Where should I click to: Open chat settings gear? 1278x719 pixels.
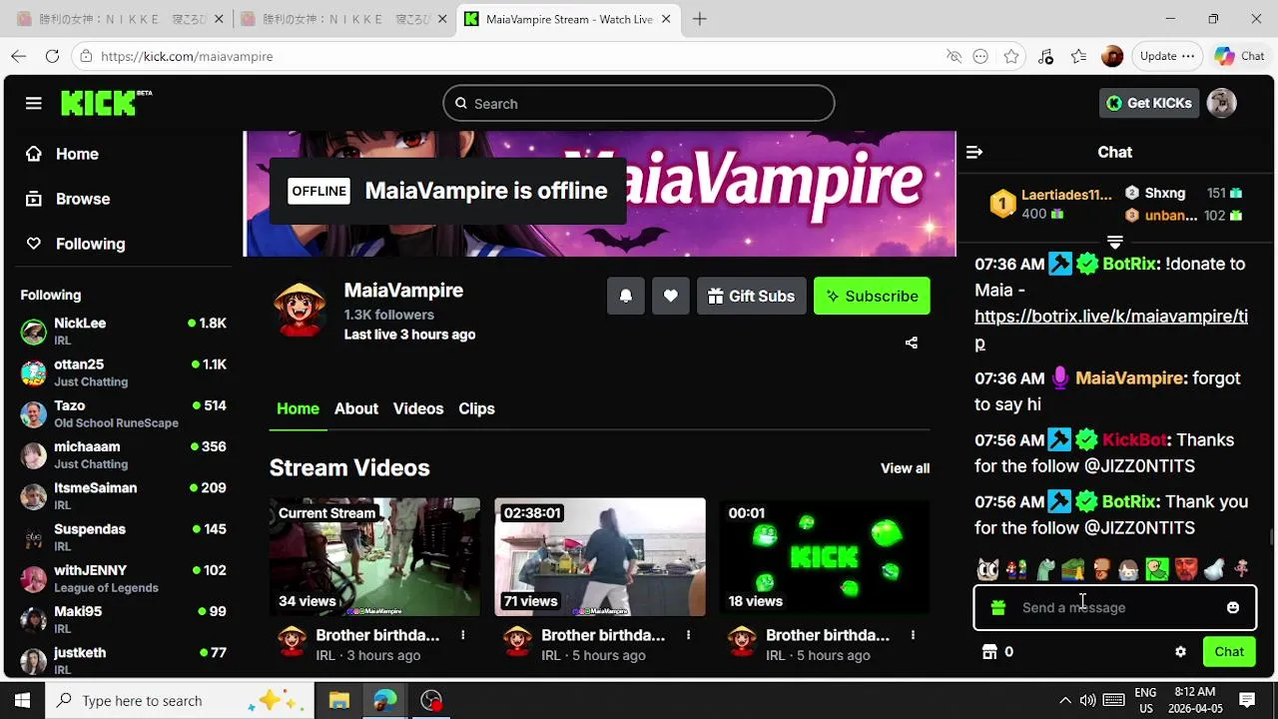click(x=1180, y=651)
